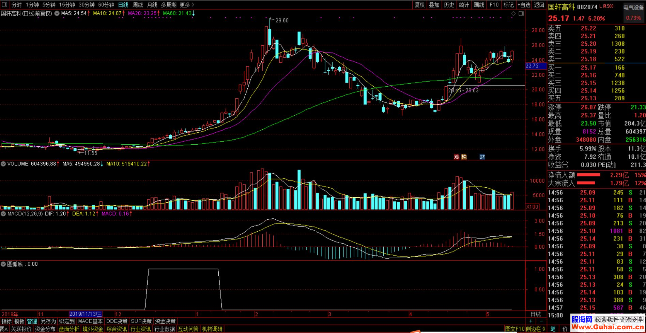Click the 涨 event marker on the chart
646x333 pixels.
click(457, 157)
